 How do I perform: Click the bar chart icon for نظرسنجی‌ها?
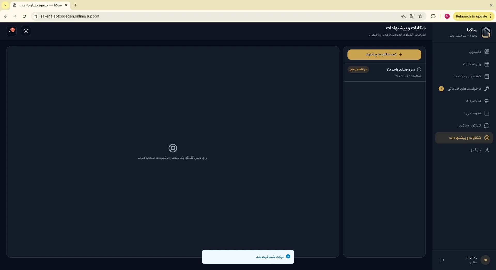487,113
